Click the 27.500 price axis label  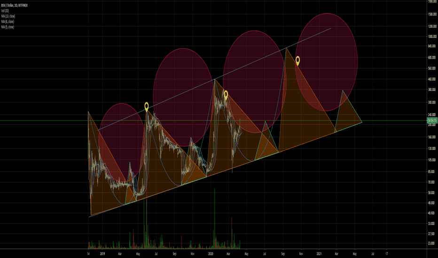432,234
